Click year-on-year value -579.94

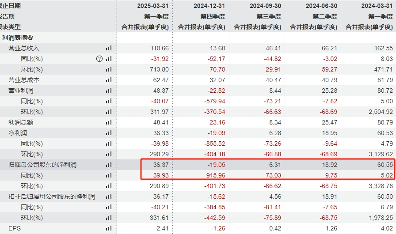click(215, 101)
